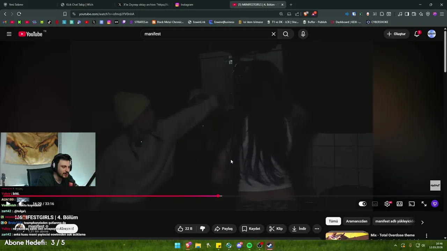Clear the 'manifest' search text
The width and height of the screenshot is (447, 251).
point(273,34)
